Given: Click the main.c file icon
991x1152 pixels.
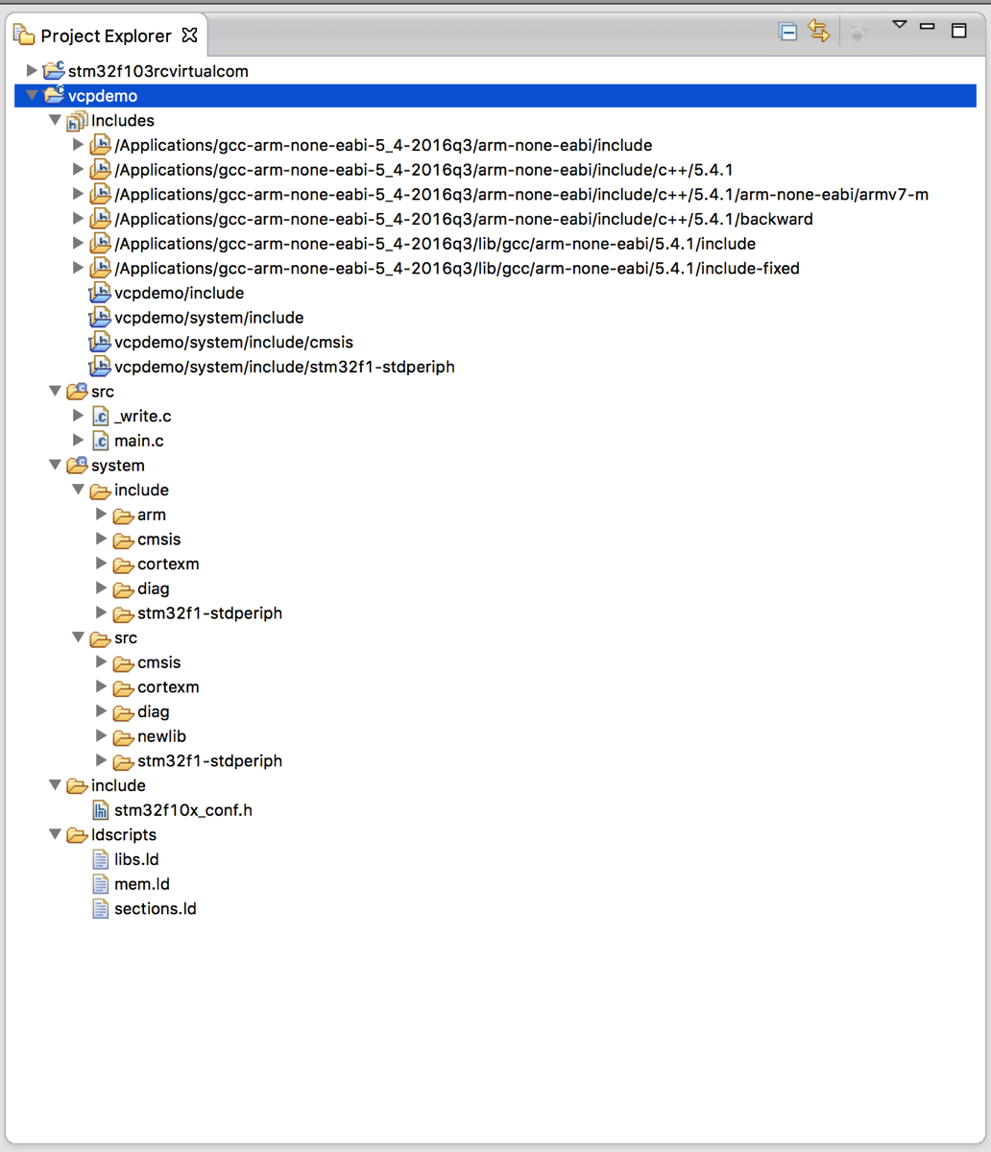Looking at the screenshot, I should click(100, 442).
